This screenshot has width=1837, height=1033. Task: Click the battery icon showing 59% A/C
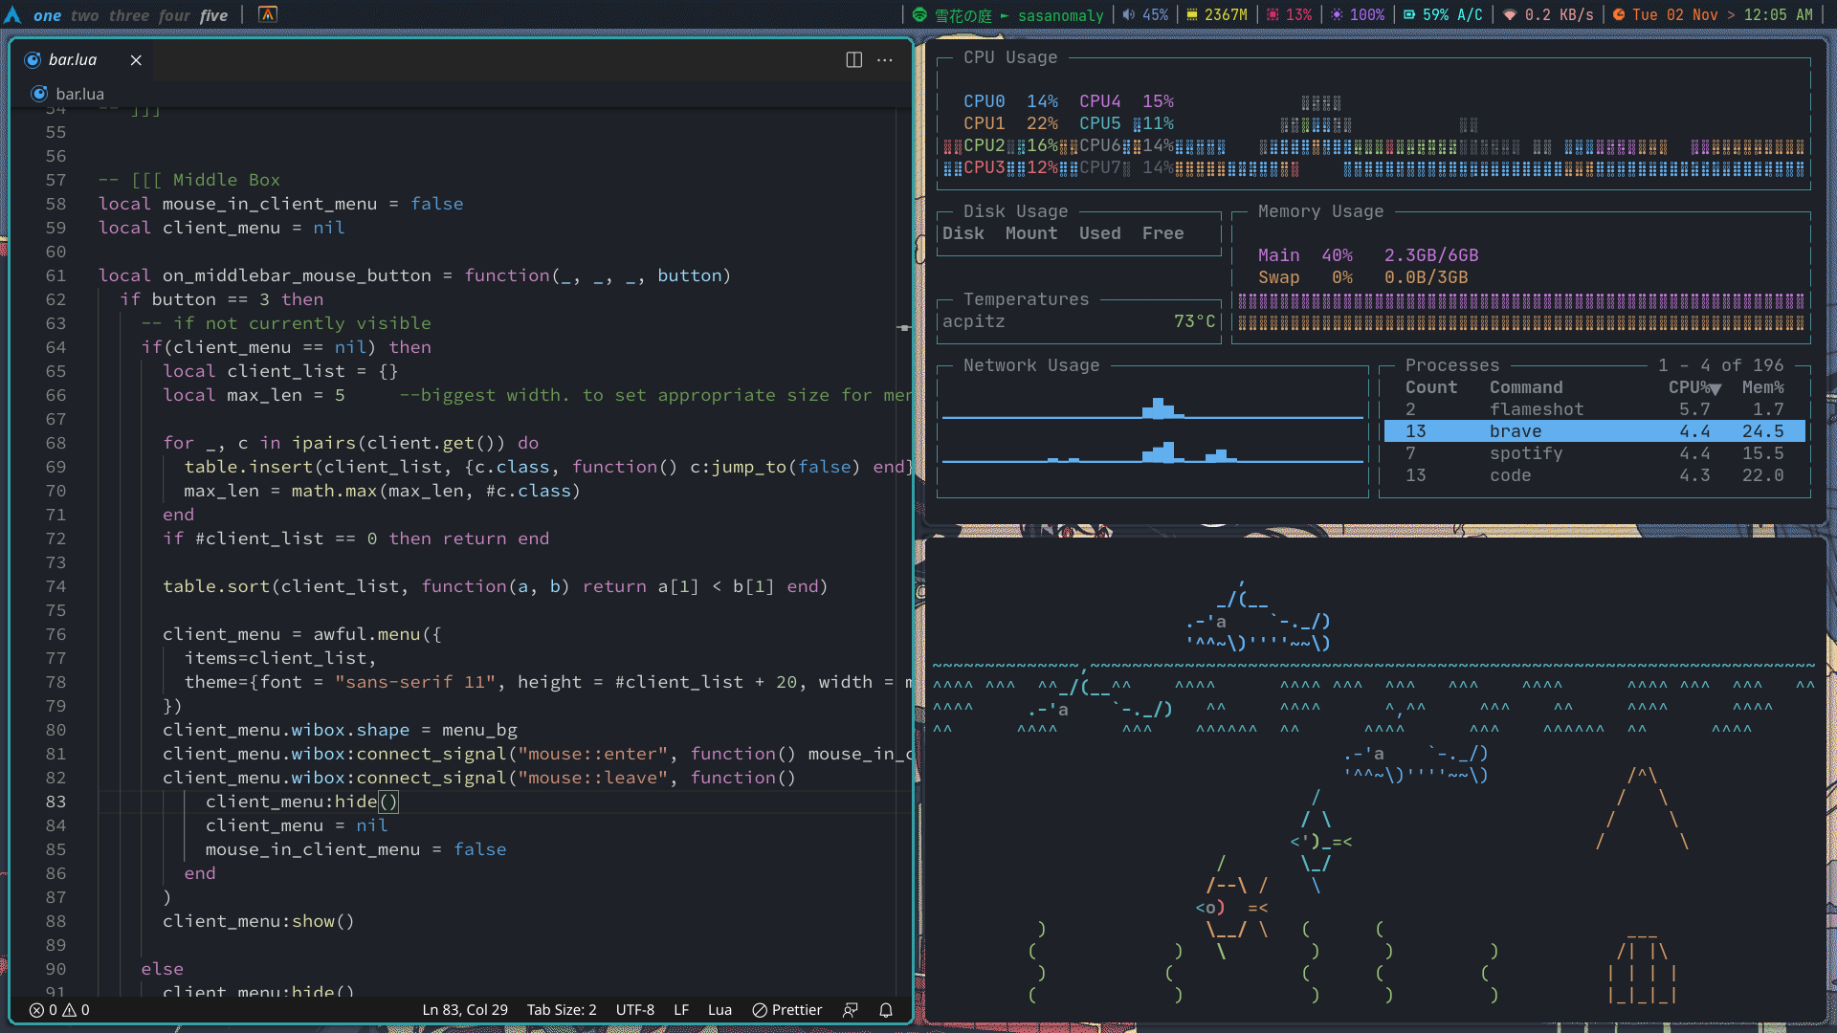pyautogui.click(x=1409, y=15)
